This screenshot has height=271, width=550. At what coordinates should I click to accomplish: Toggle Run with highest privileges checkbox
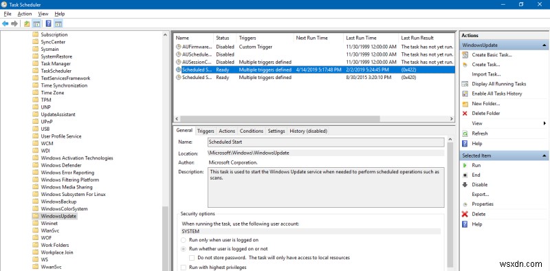[184, 268]
